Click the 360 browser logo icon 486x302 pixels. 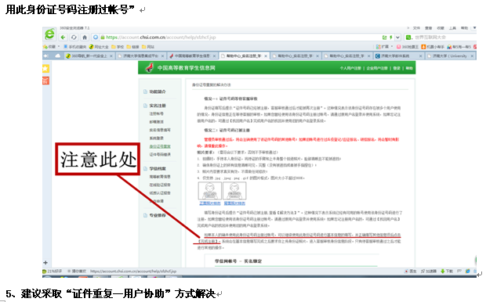pyautogui.click(x=49, y=34)
